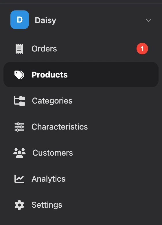Open the Analytics text label
The height and width of the screenshot is (225, 162).
click(49, 179)
